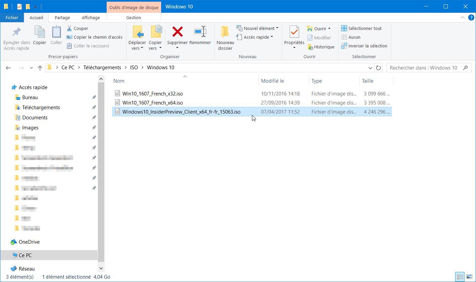Click the quick access toolbar Properties icon
Image resolution: width=476 pixels, height=282 pixels.
pyautogui.click(x=20, y=6)
